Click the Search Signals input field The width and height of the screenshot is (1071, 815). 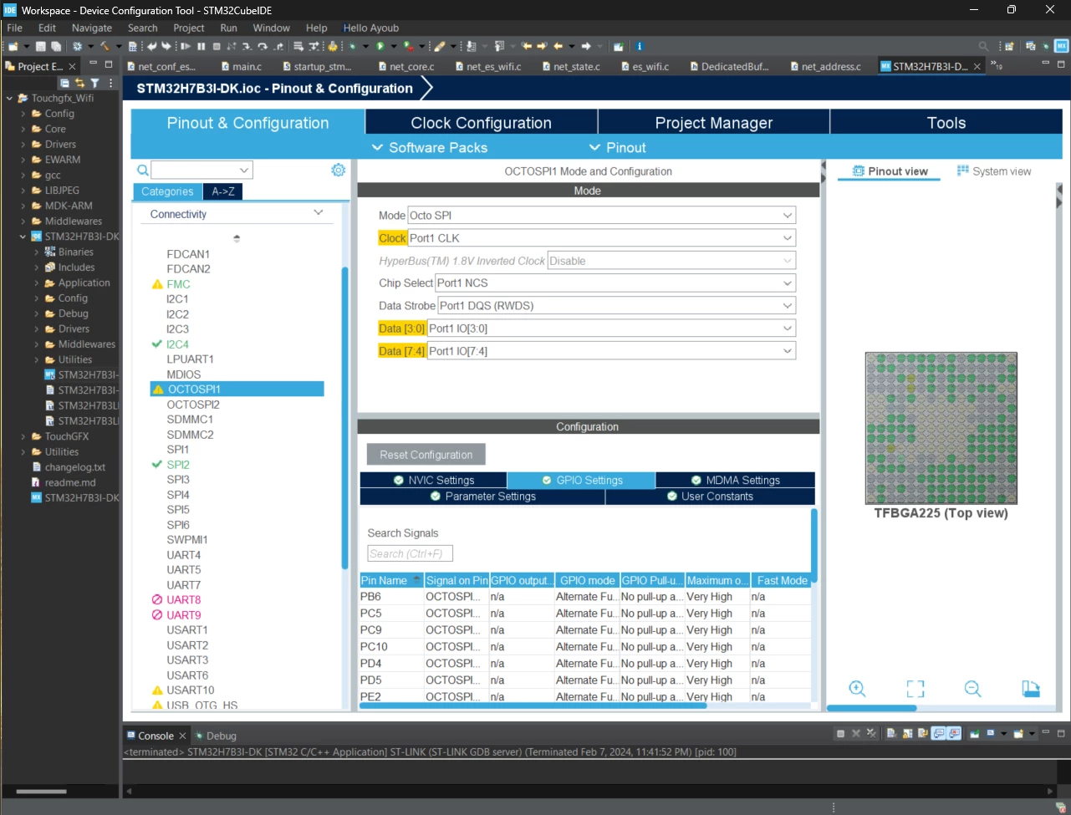(411, 553)
